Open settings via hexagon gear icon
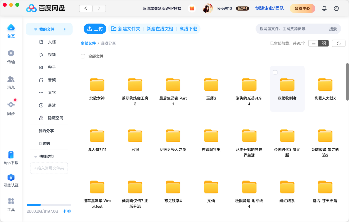This screenshot has width=349, height=222. (x=336, y=8)
